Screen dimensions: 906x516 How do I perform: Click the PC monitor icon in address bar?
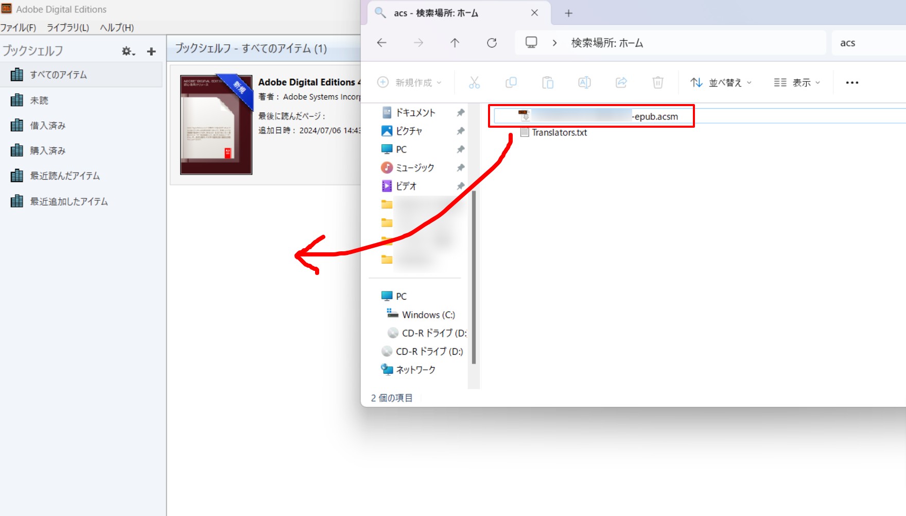point(531,42)
